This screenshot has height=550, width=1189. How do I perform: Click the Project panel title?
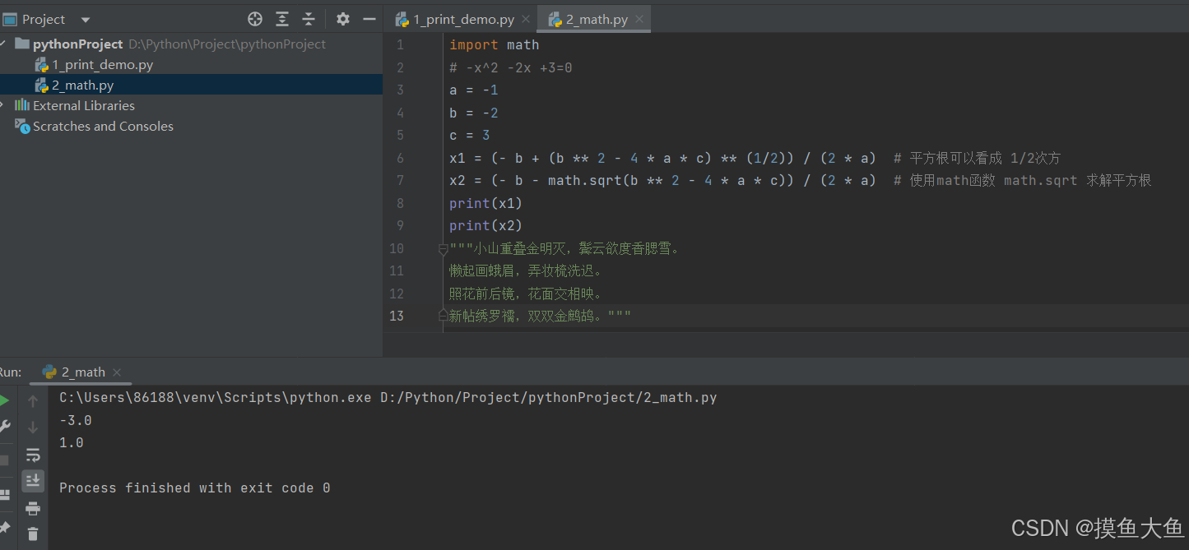44,19
